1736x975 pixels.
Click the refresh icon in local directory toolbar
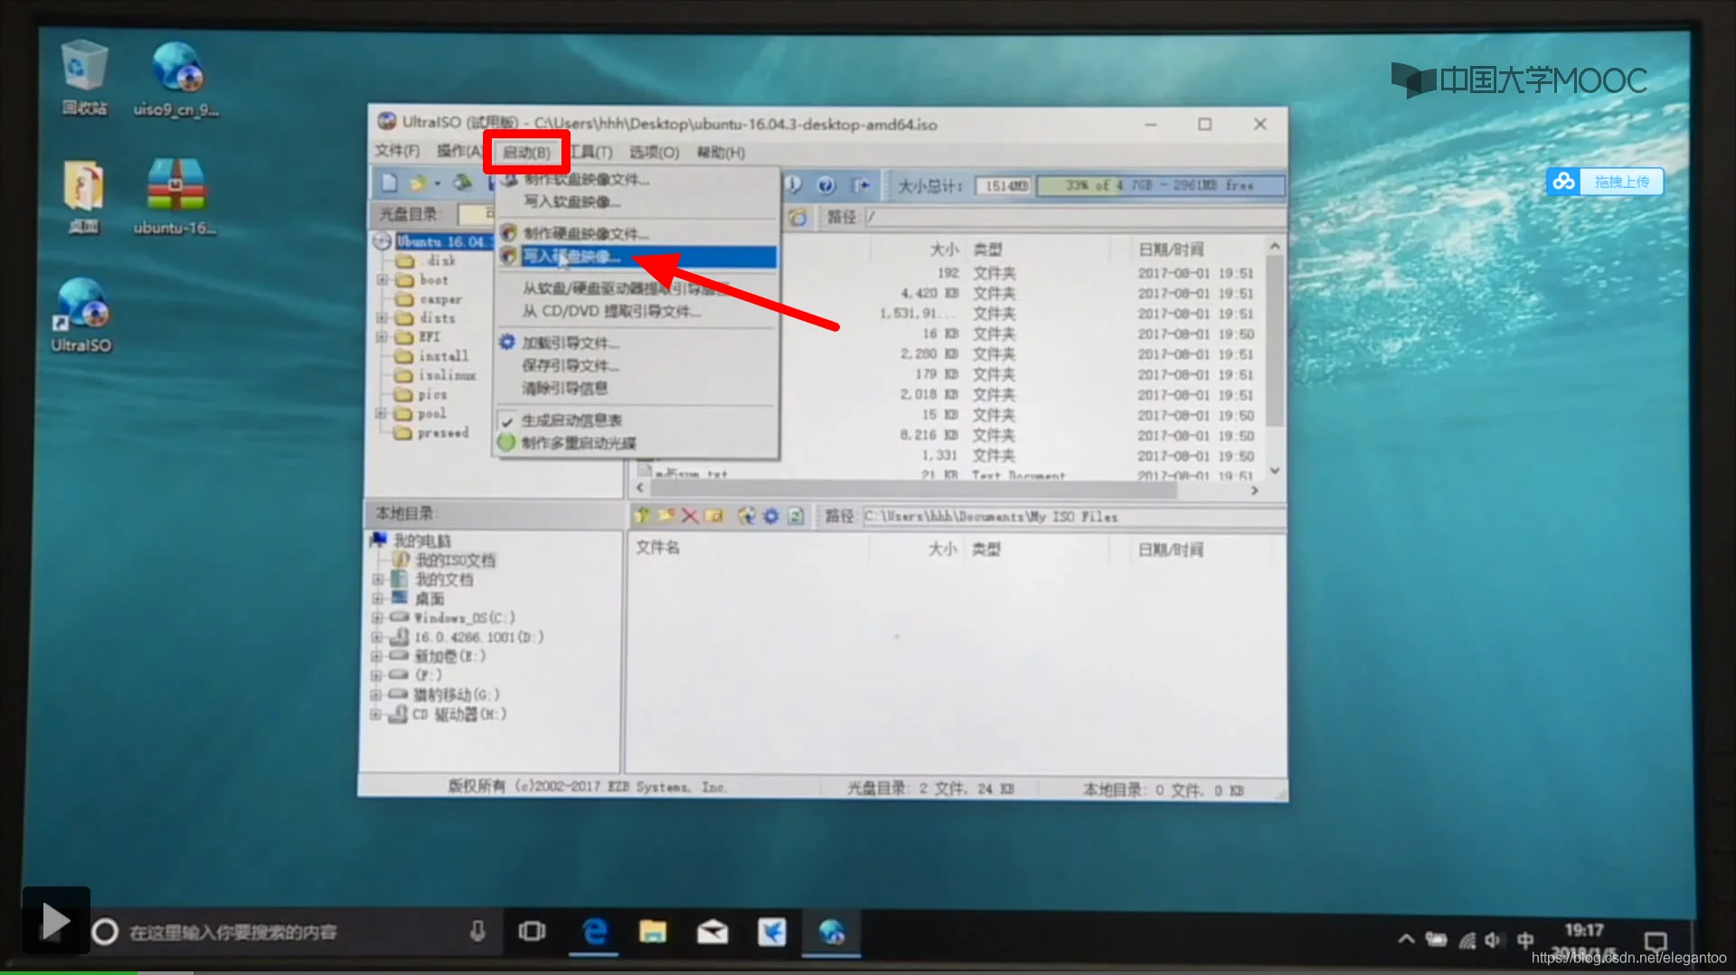point(746,516)
